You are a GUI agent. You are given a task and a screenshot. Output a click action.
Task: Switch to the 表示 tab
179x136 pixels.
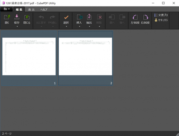31,9
